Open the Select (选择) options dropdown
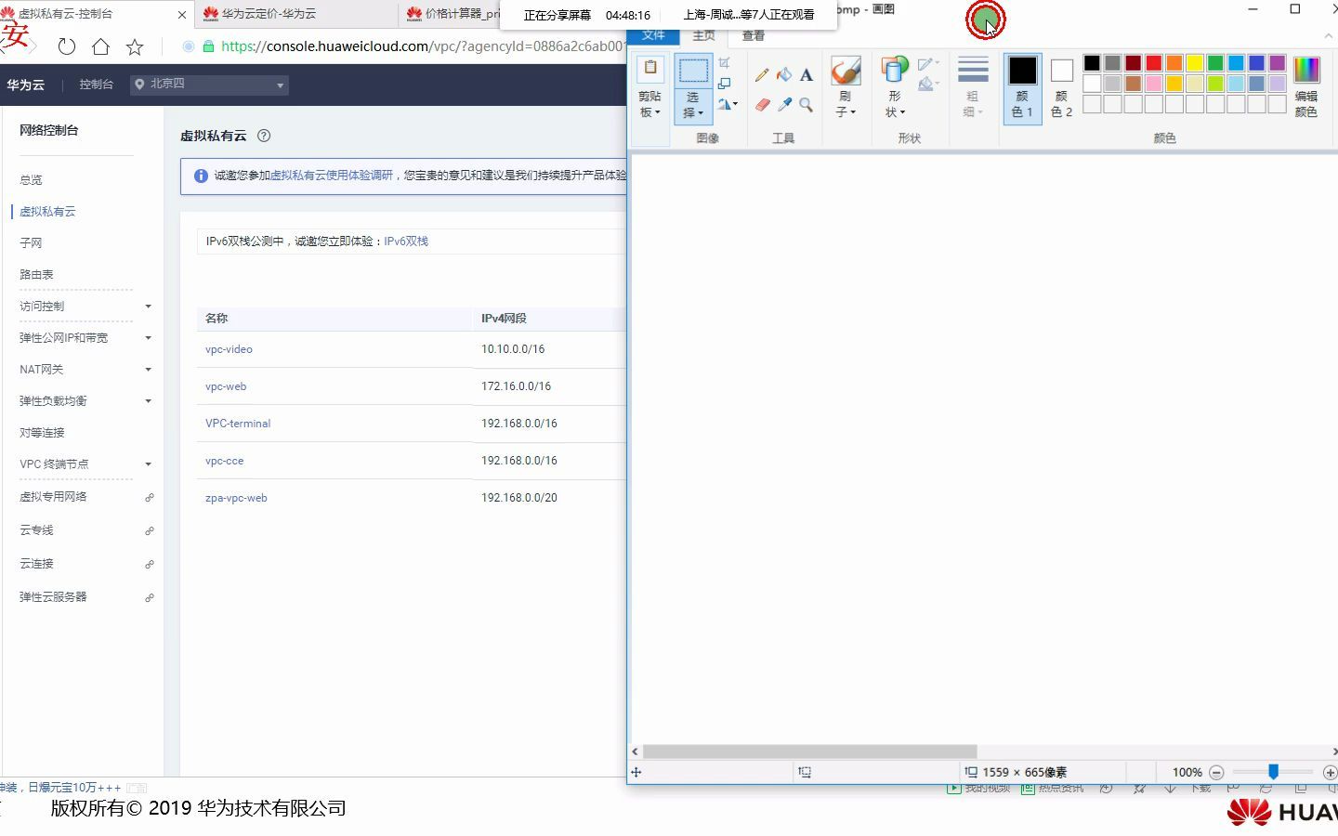 click(x=693, y=105)
